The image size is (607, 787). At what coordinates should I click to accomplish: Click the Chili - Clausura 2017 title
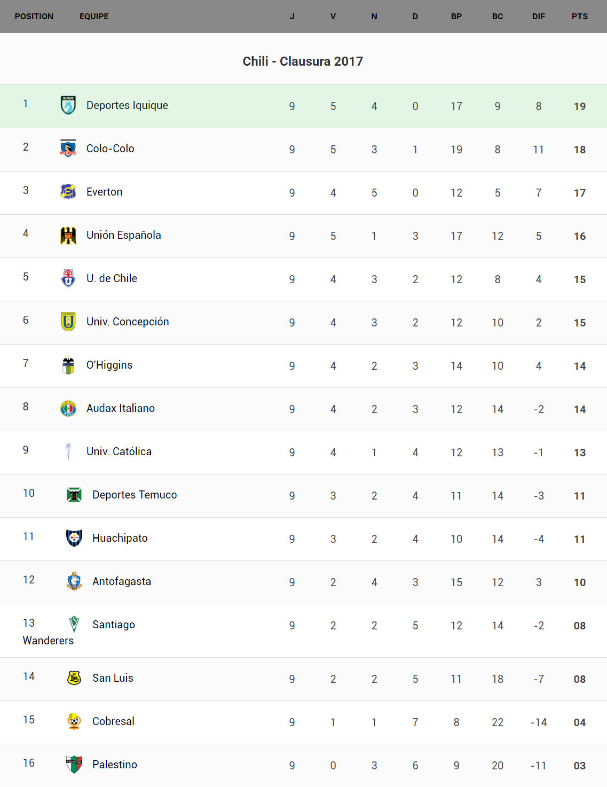coord(303,61)
